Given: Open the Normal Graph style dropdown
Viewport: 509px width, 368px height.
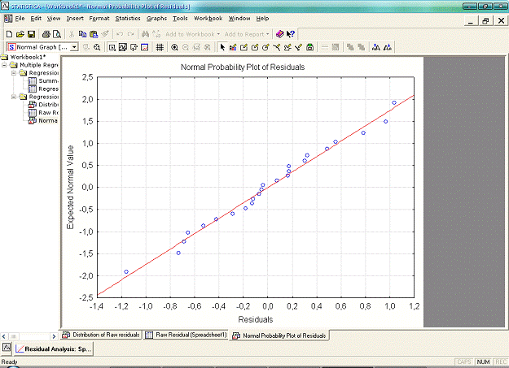Looking at the screenshot, I should point(74,48).
